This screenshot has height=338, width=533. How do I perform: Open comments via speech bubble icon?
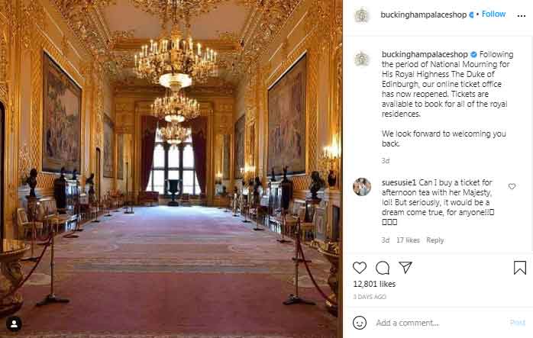(x=383, y=268)
